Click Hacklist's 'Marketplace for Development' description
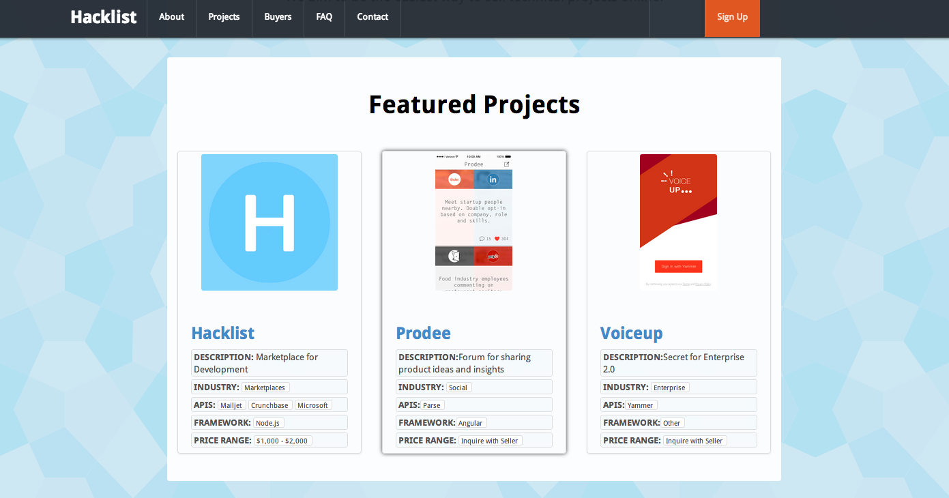Viewport: 949px width, 498px height. click(x=269, y=363)
